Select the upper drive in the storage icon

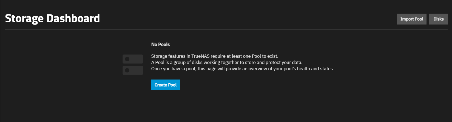[135, 59]
